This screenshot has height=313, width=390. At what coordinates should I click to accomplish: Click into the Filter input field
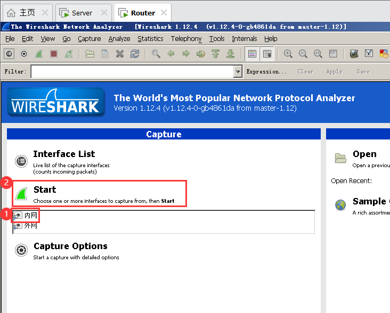[132, 71]
